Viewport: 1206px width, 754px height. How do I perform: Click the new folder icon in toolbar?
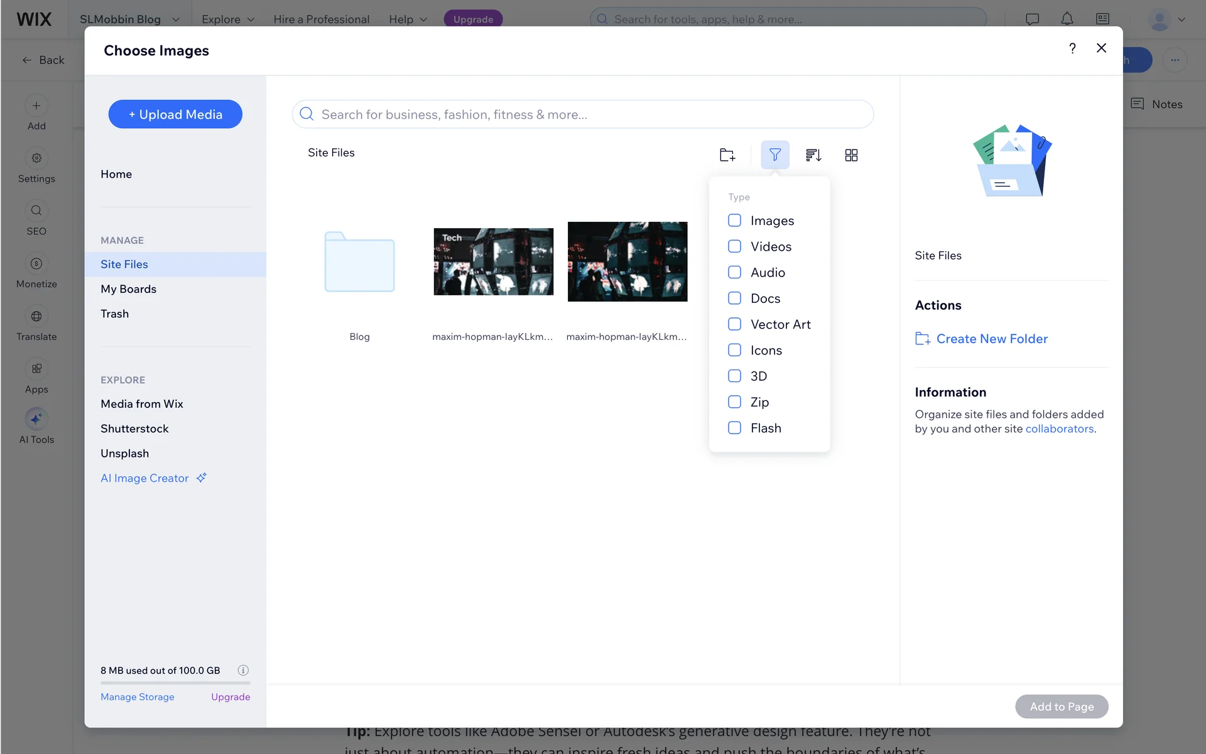727,155
